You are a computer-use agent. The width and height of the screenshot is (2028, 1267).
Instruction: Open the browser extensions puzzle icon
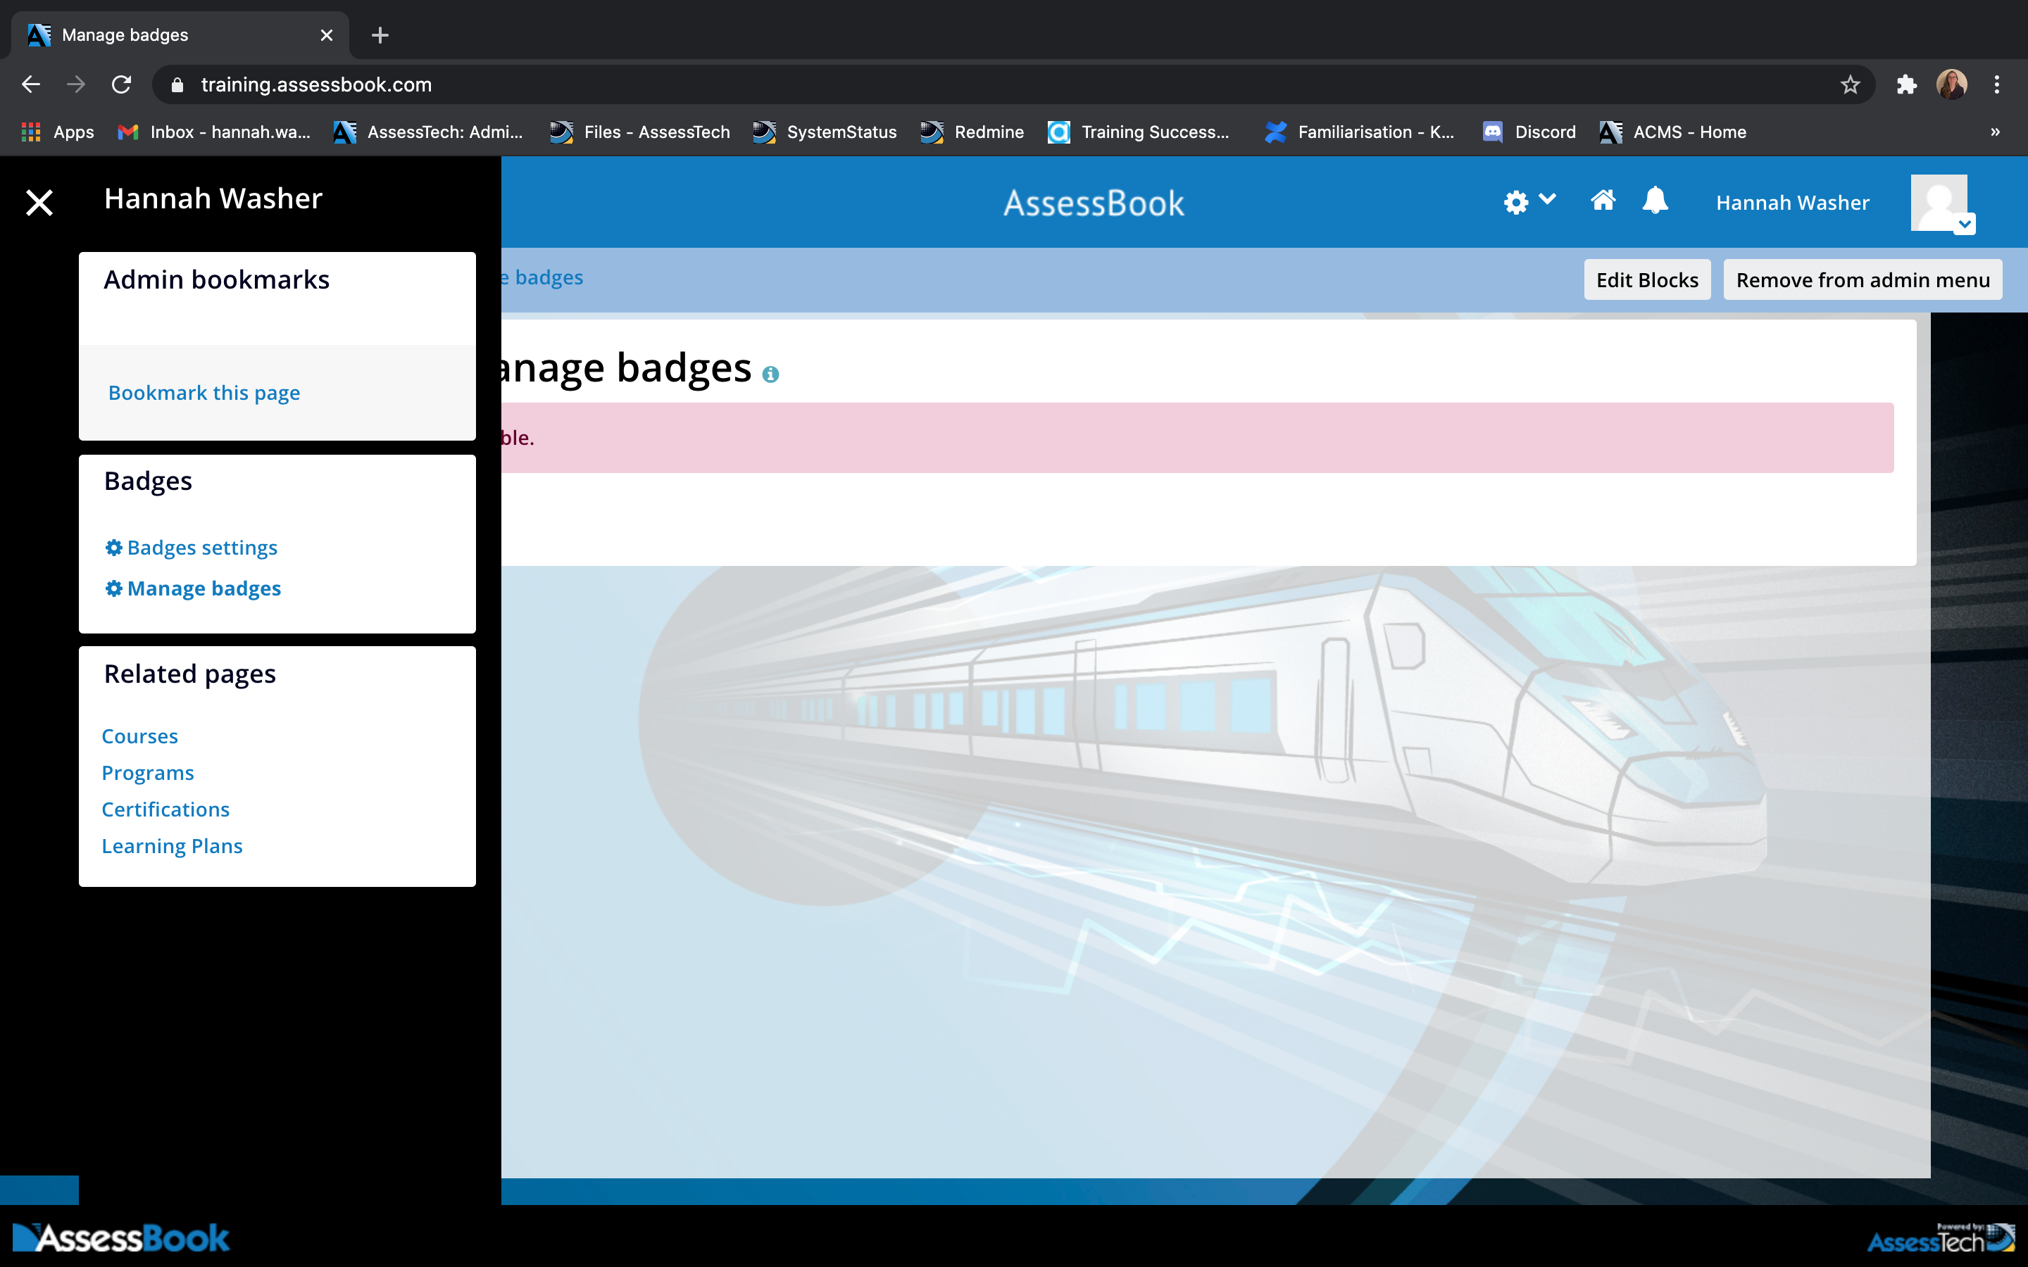1906,84
